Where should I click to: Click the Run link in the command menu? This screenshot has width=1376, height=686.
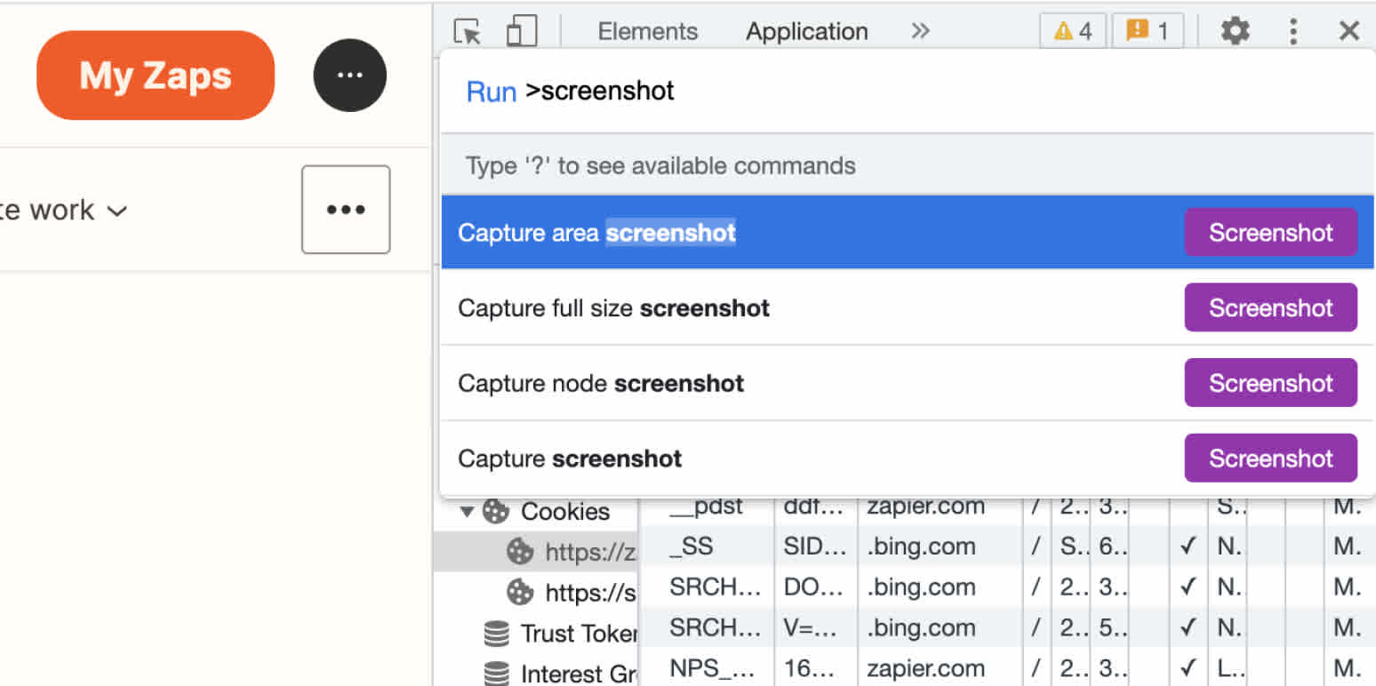click(x=491, y=90)
